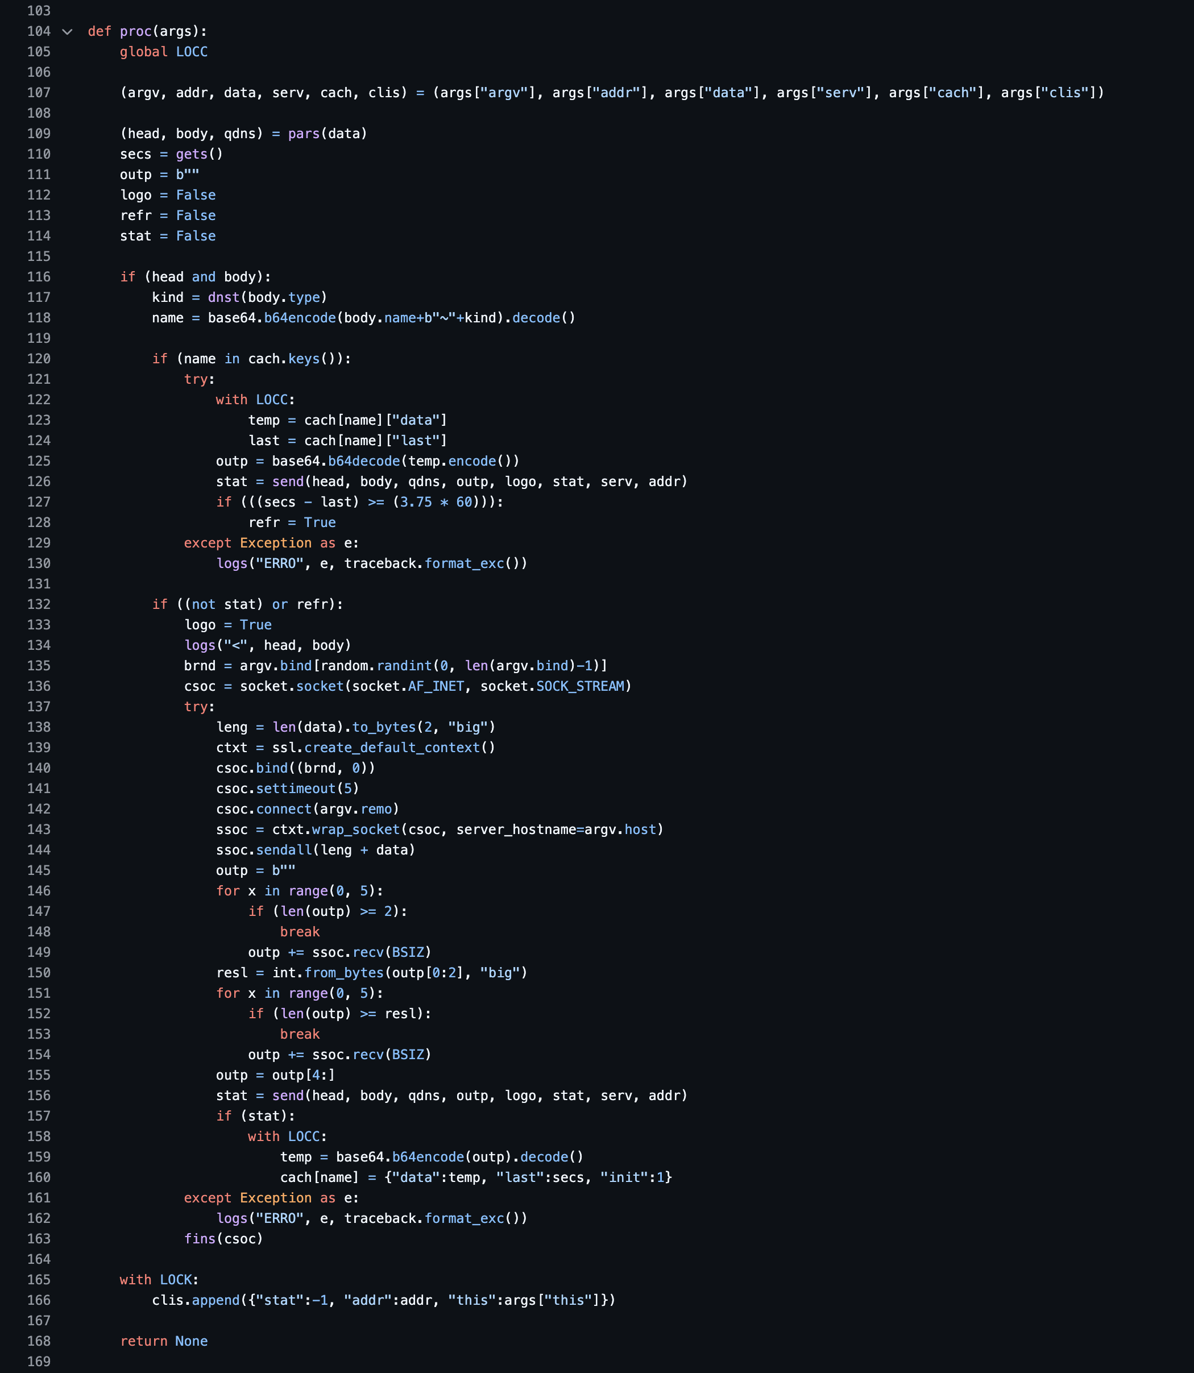Select line number 132
Screen dimensions: 1194x1373
pos(39,604)
